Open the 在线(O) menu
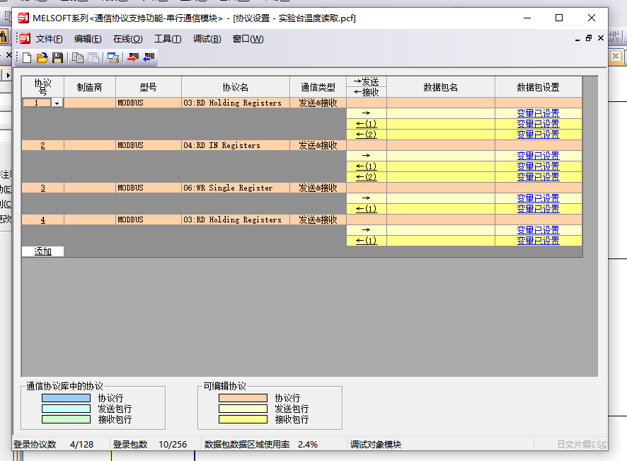The image size is (627, 461). pos(127,39)
